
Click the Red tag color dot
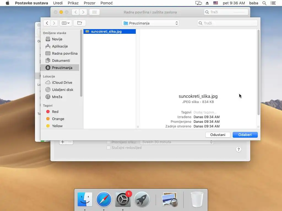pyautogui.click(x=48, y=112)
